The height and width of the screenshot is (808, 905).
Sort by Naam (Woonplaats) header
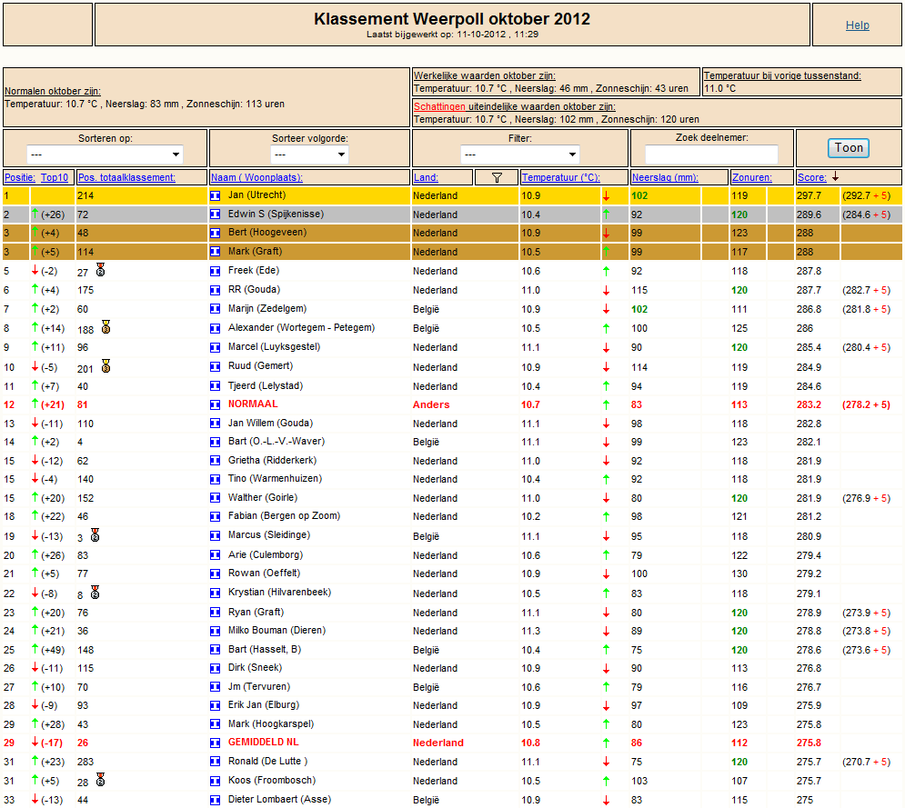256,177
